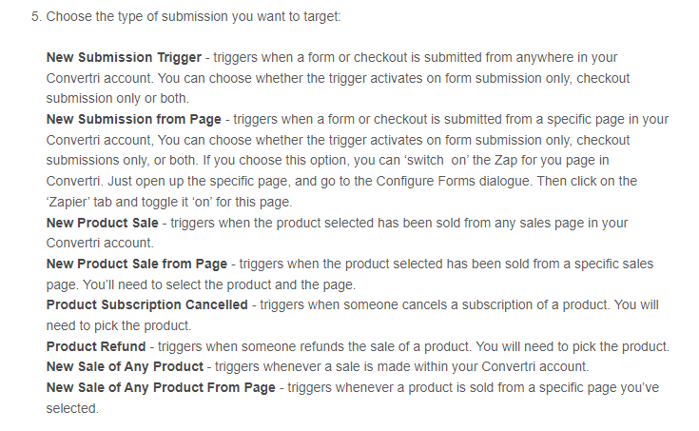The width and height of the screenshot is (699, 431).
Task: Click 'Convertri account.' under New Product Sale
Action: 100,244
